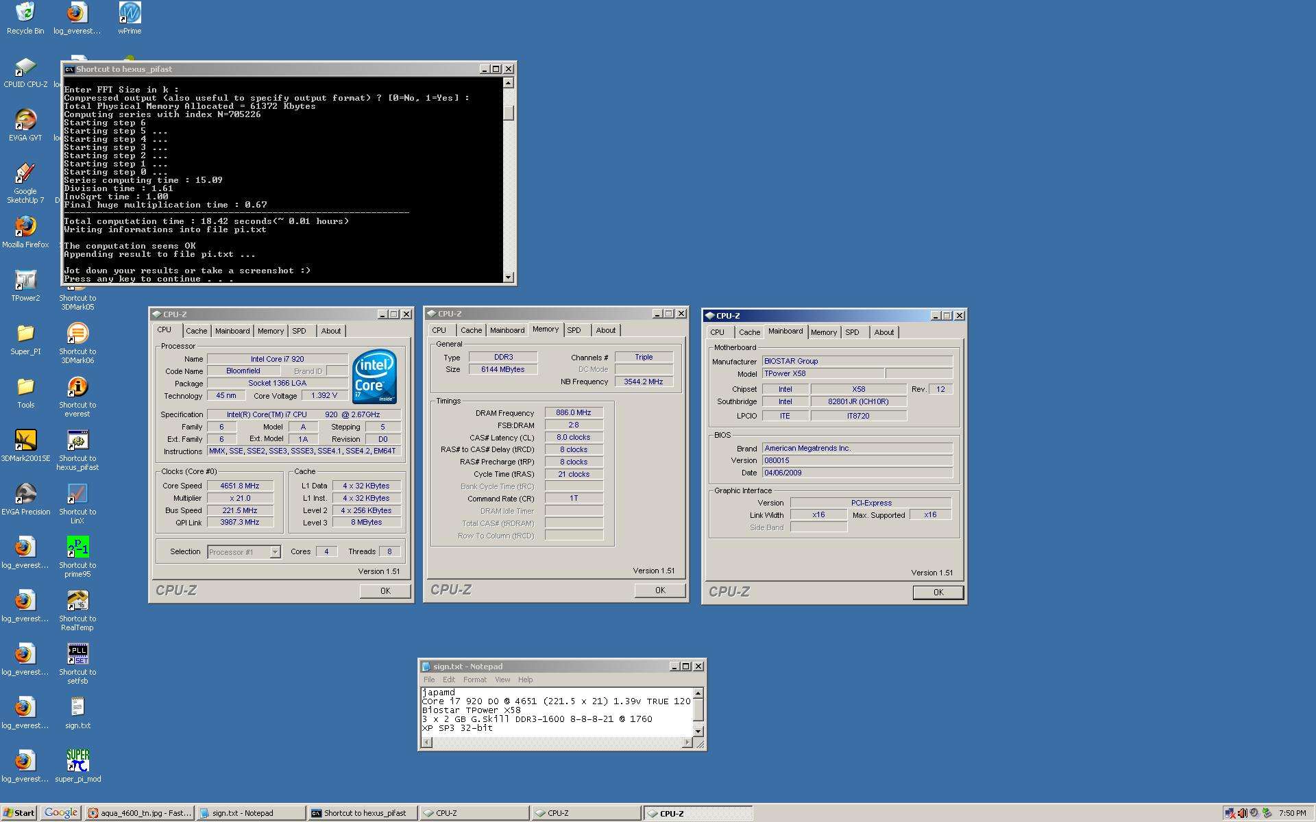This screenshot has height=822, width=1316.
Task: Click the console line 'Total computation time'
Action: [206, 221]
